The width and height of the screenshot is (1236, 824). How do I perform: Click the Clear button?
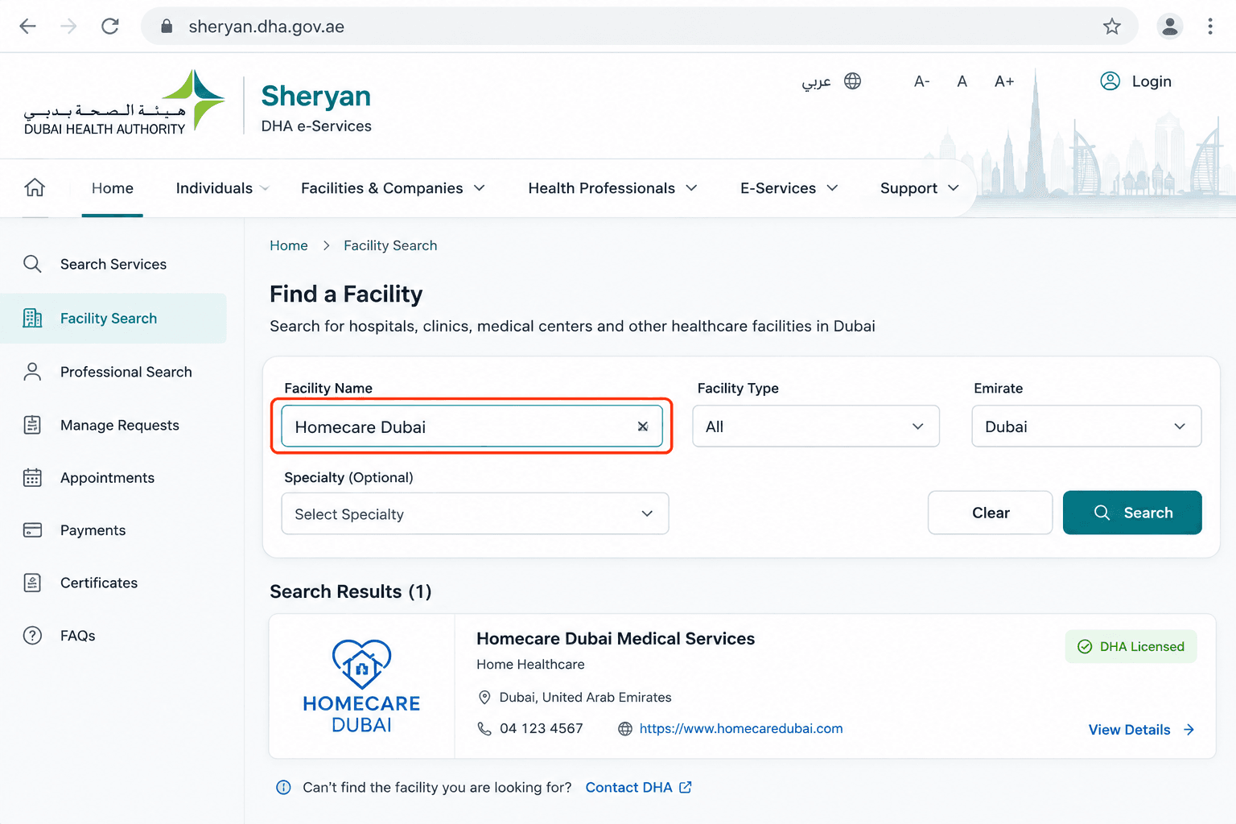(991, 513)
